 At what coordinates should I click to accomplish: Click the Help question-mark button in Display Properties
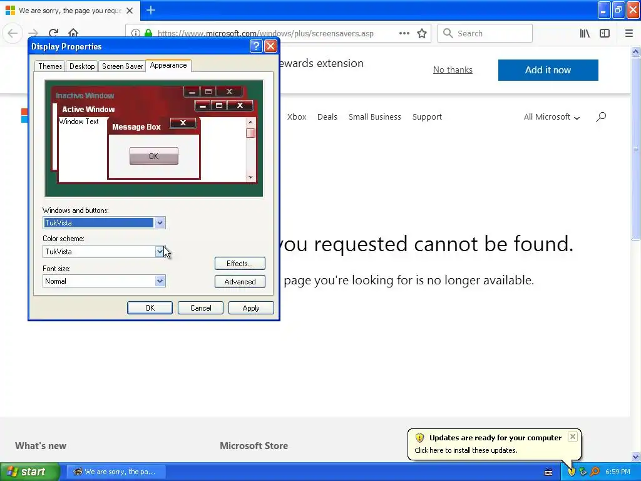(256, 46)
